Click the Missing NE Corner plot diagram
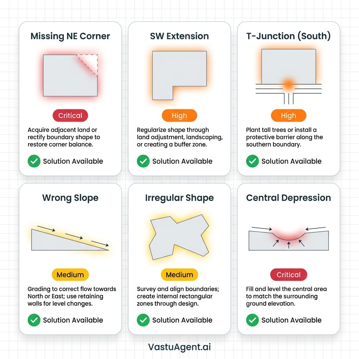359x359 pixels. pyautogui.click(x=70, y=75)
